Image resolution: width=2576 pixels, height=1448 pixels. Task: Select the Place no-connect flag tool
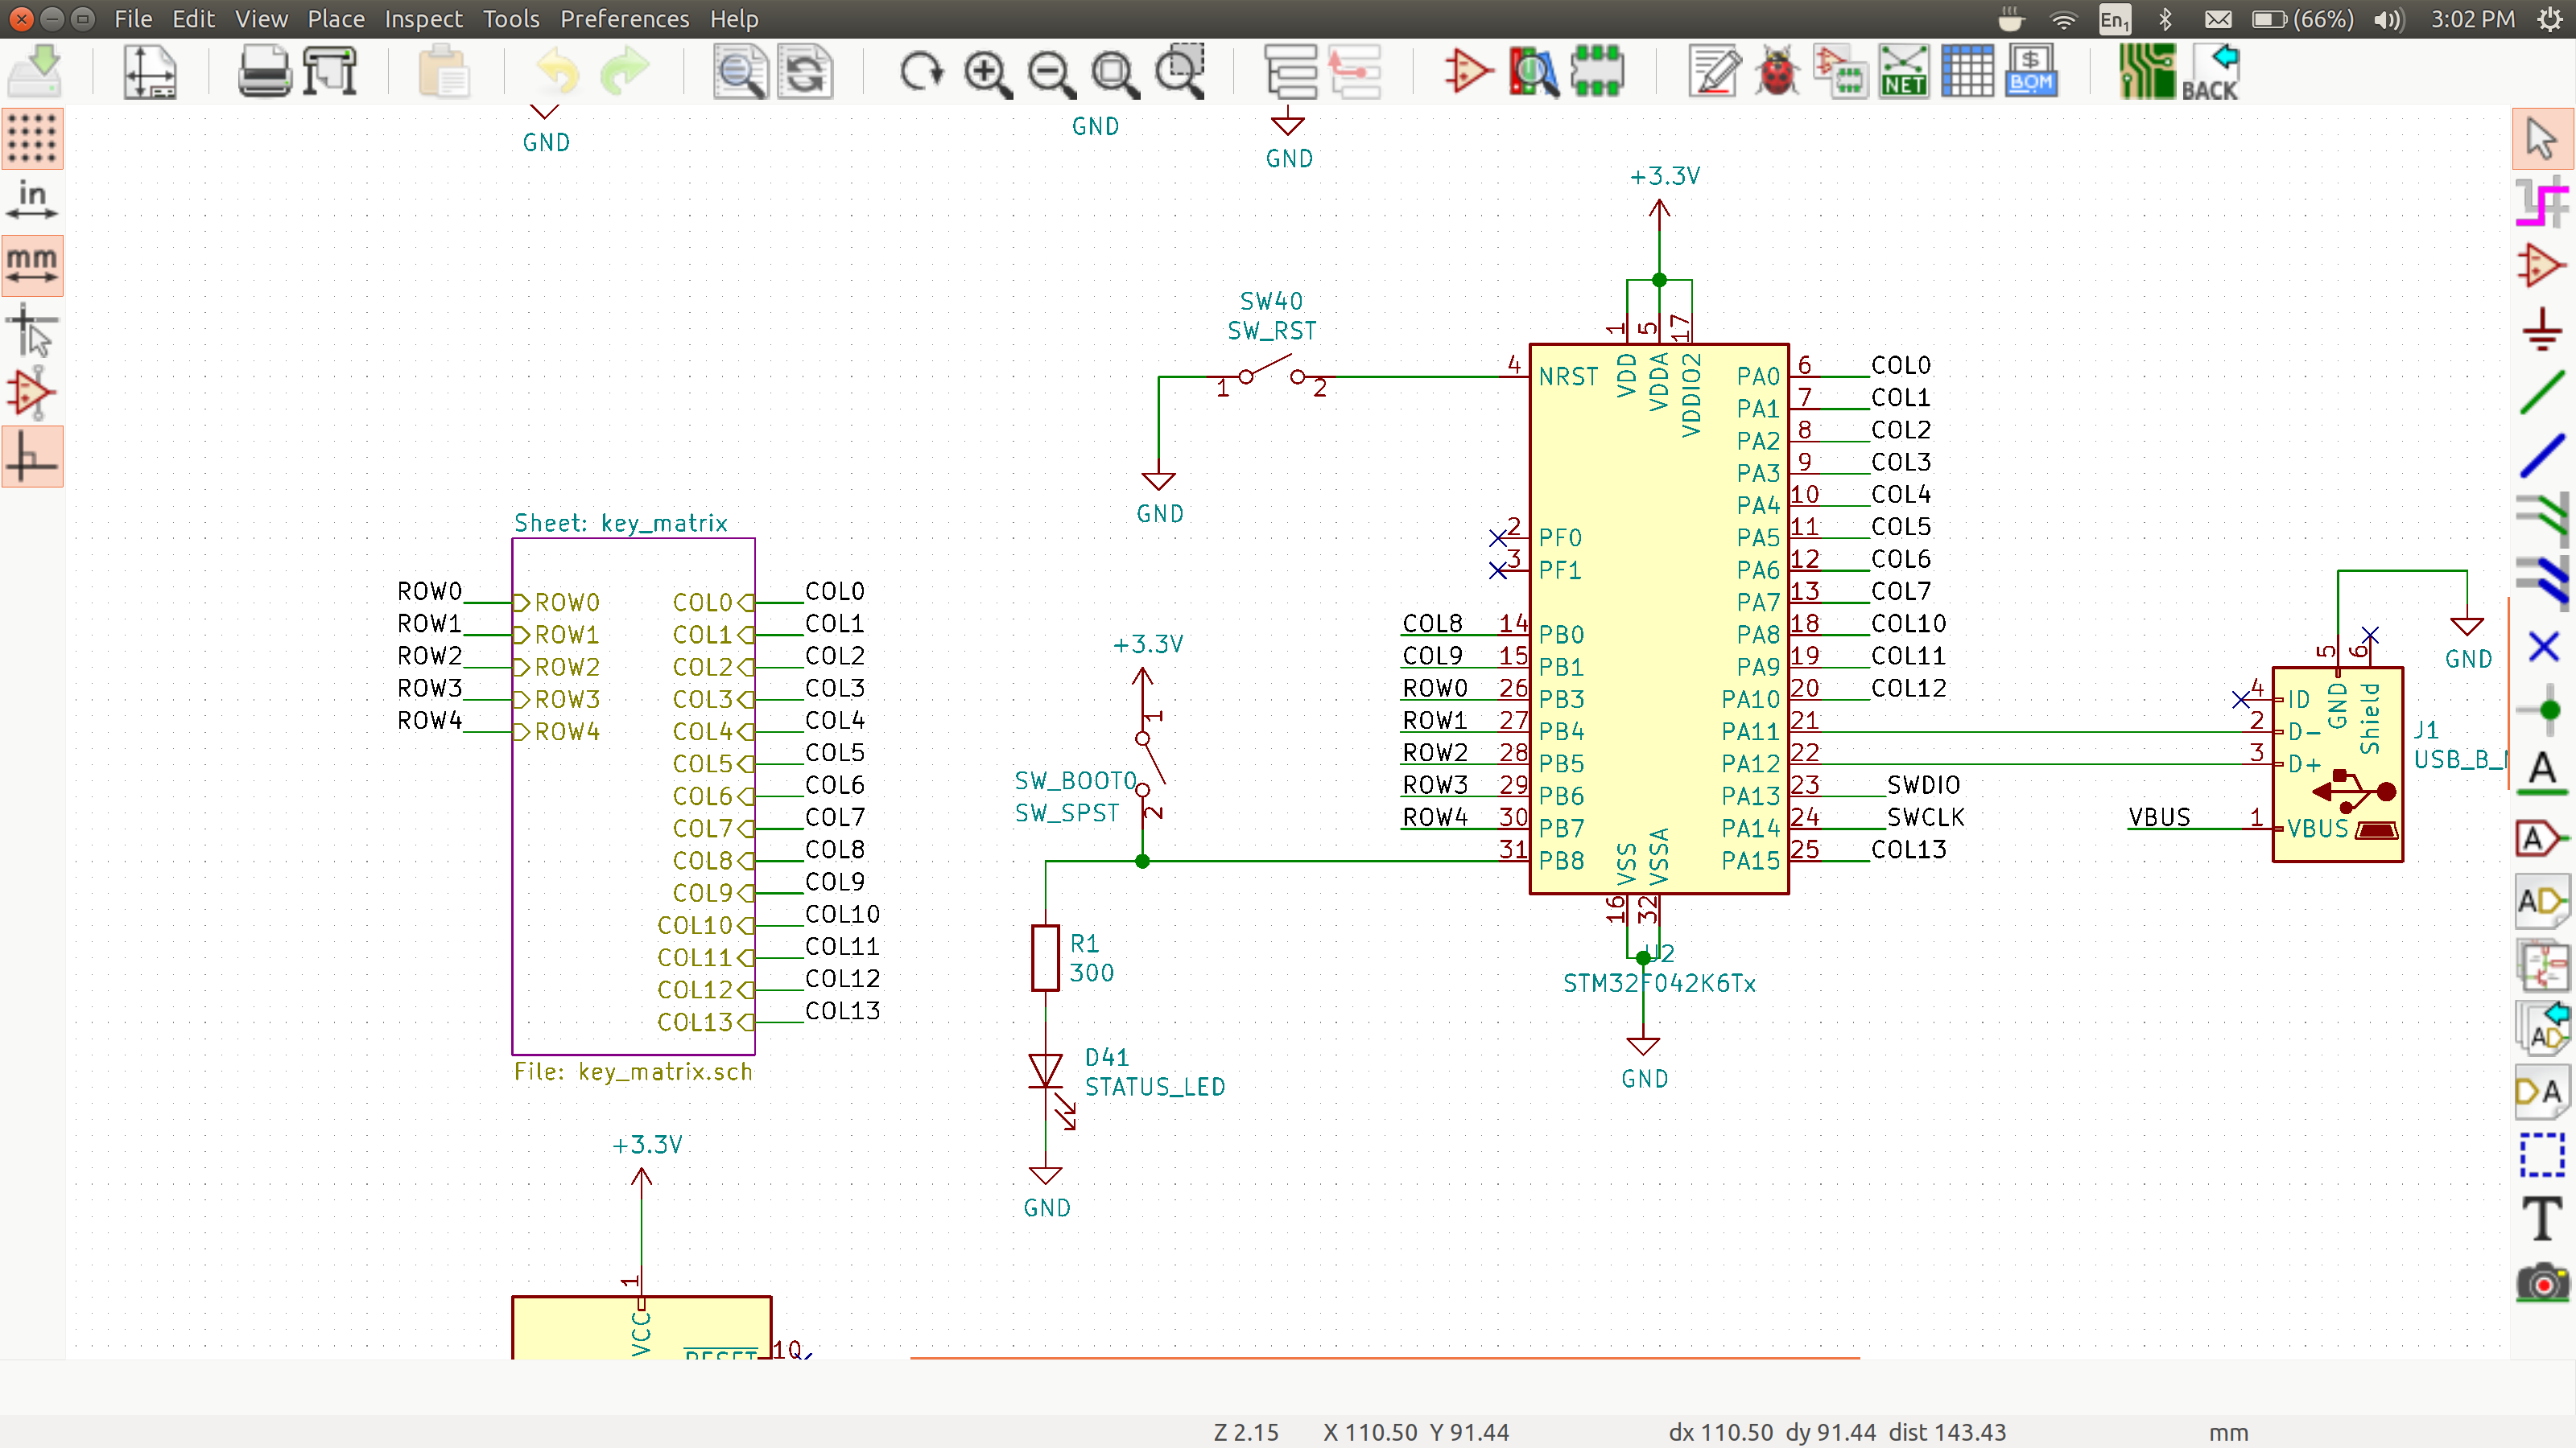(2541, 647)
